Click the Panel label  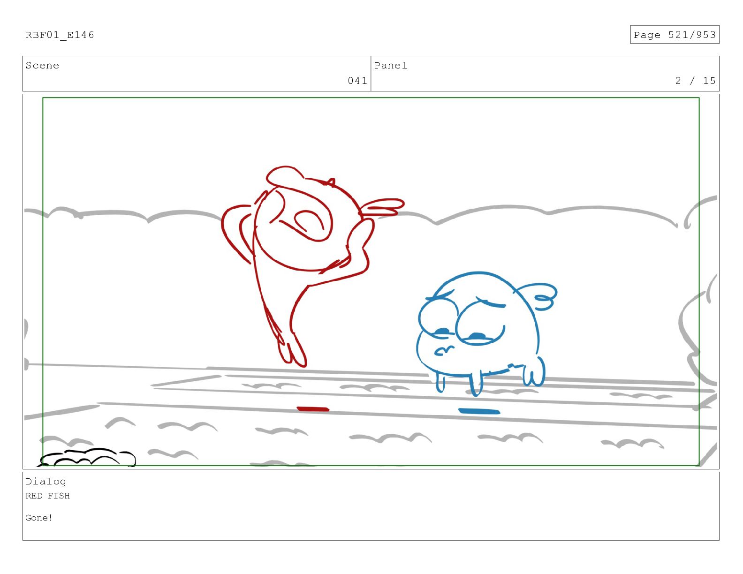point(391,66)
